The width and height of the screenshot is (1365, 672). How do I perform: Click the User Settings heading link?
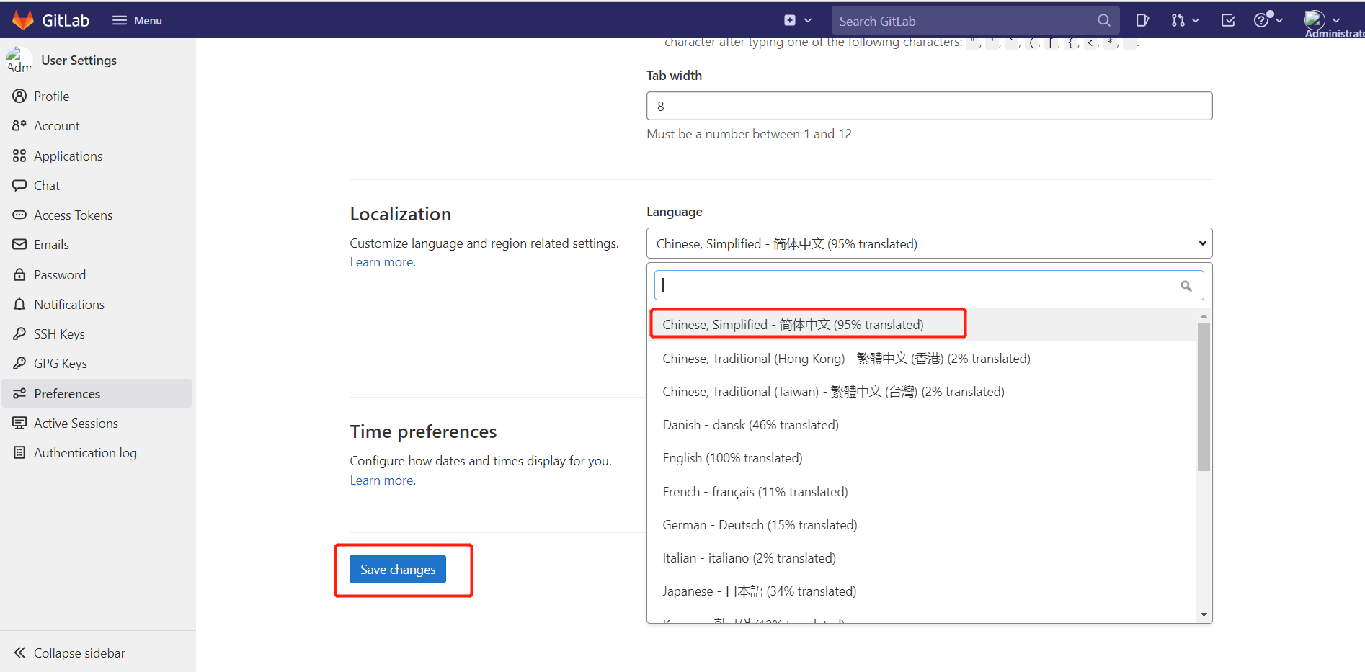79,60
